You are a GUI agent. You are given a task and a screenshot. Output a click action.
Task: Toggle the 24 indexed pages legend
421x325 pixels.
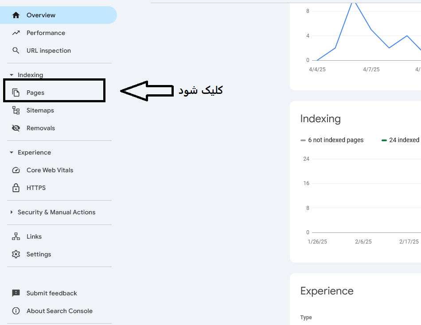[x=401, y=140]
